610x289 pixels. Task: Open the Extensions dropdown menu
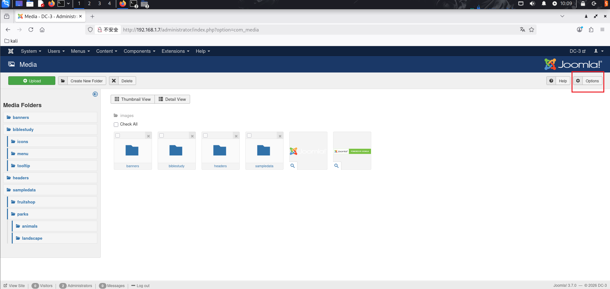tap(175, 51)
